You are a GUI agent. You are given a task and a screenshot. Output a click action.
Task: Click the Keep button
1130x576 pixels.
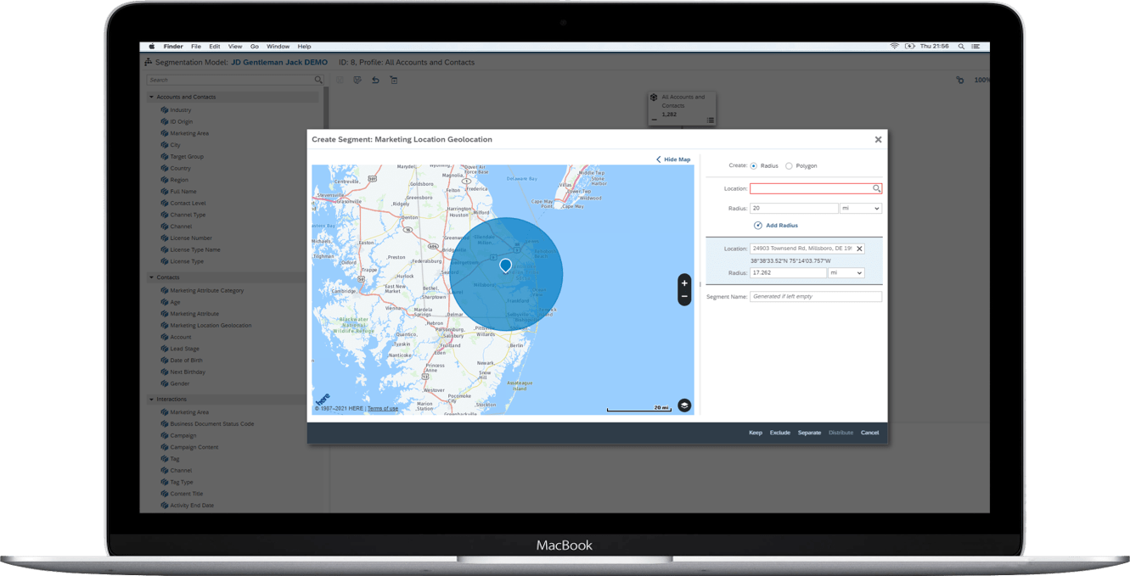pyautogui.click(x=755, y=433)
